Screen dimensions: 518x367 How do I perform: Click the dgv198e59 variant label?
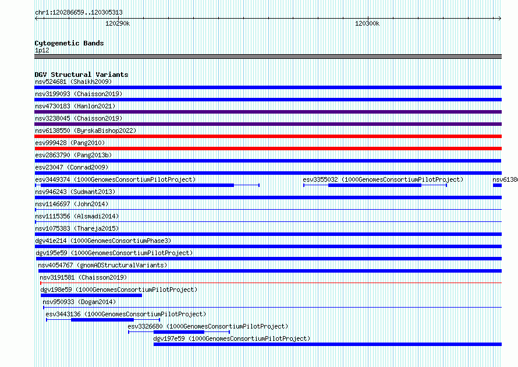[x=119, y=290]
